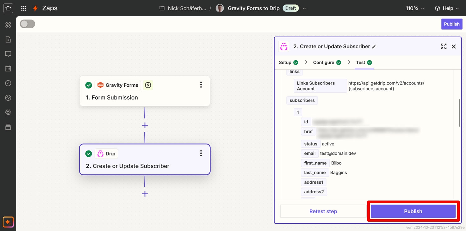The height and width of the screenshot is (231, 466).
Task: Click the instant trigger lightning badge
Action: click(x=148, y=85)
